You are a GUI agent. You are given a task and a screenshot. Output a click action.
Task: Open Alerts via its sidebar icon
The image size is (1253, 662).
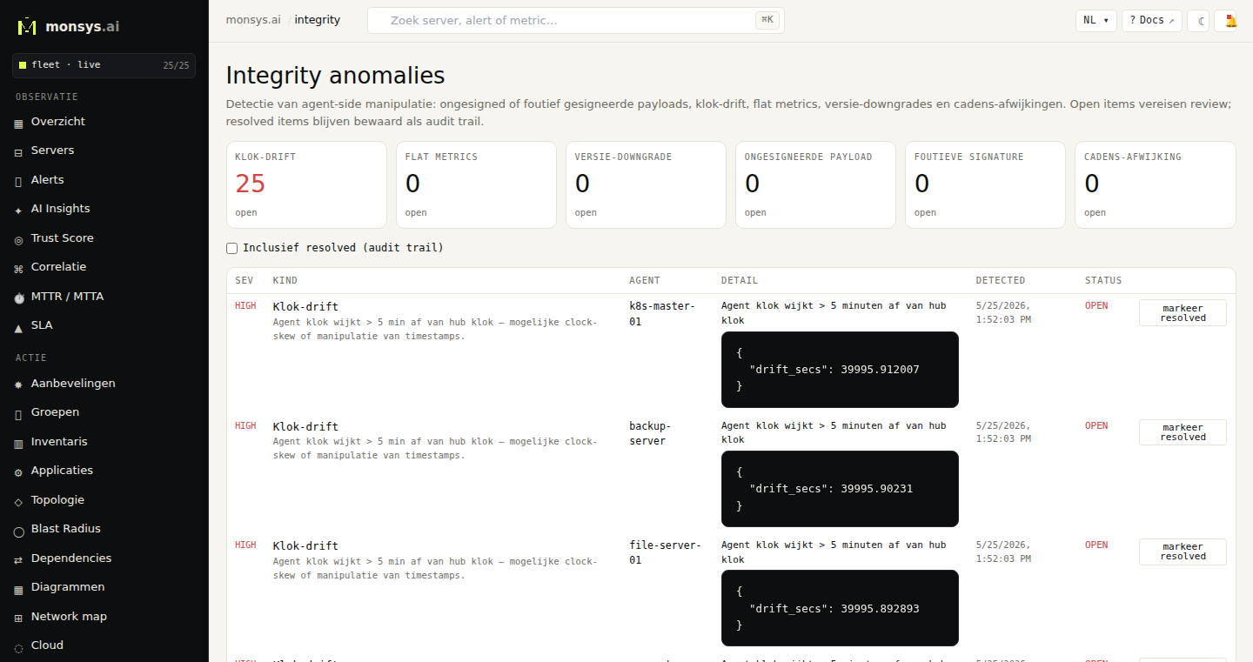point(19,180)
